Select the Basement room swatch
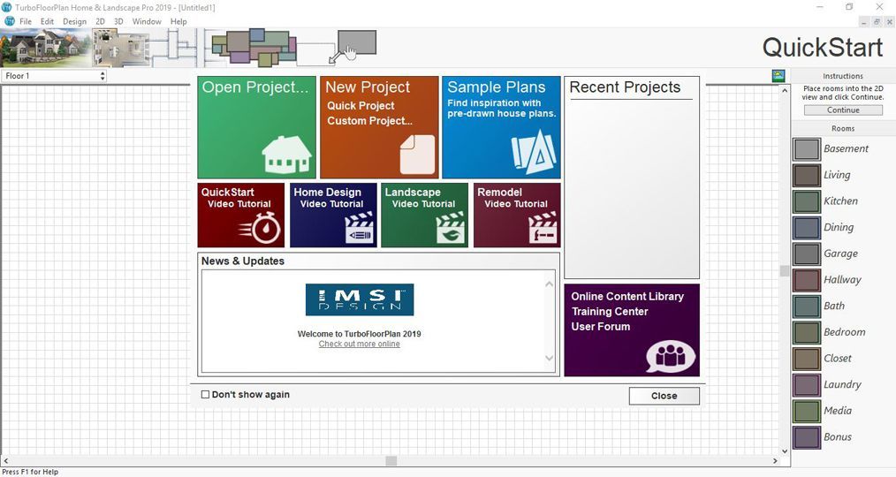 pos(806,149)
